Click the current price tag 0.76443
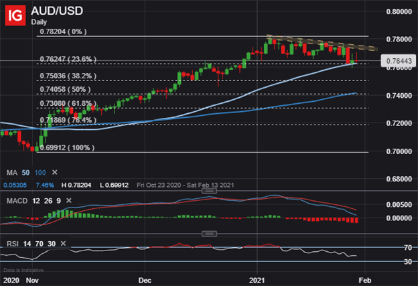418x286 pixels. coord(399,61)
